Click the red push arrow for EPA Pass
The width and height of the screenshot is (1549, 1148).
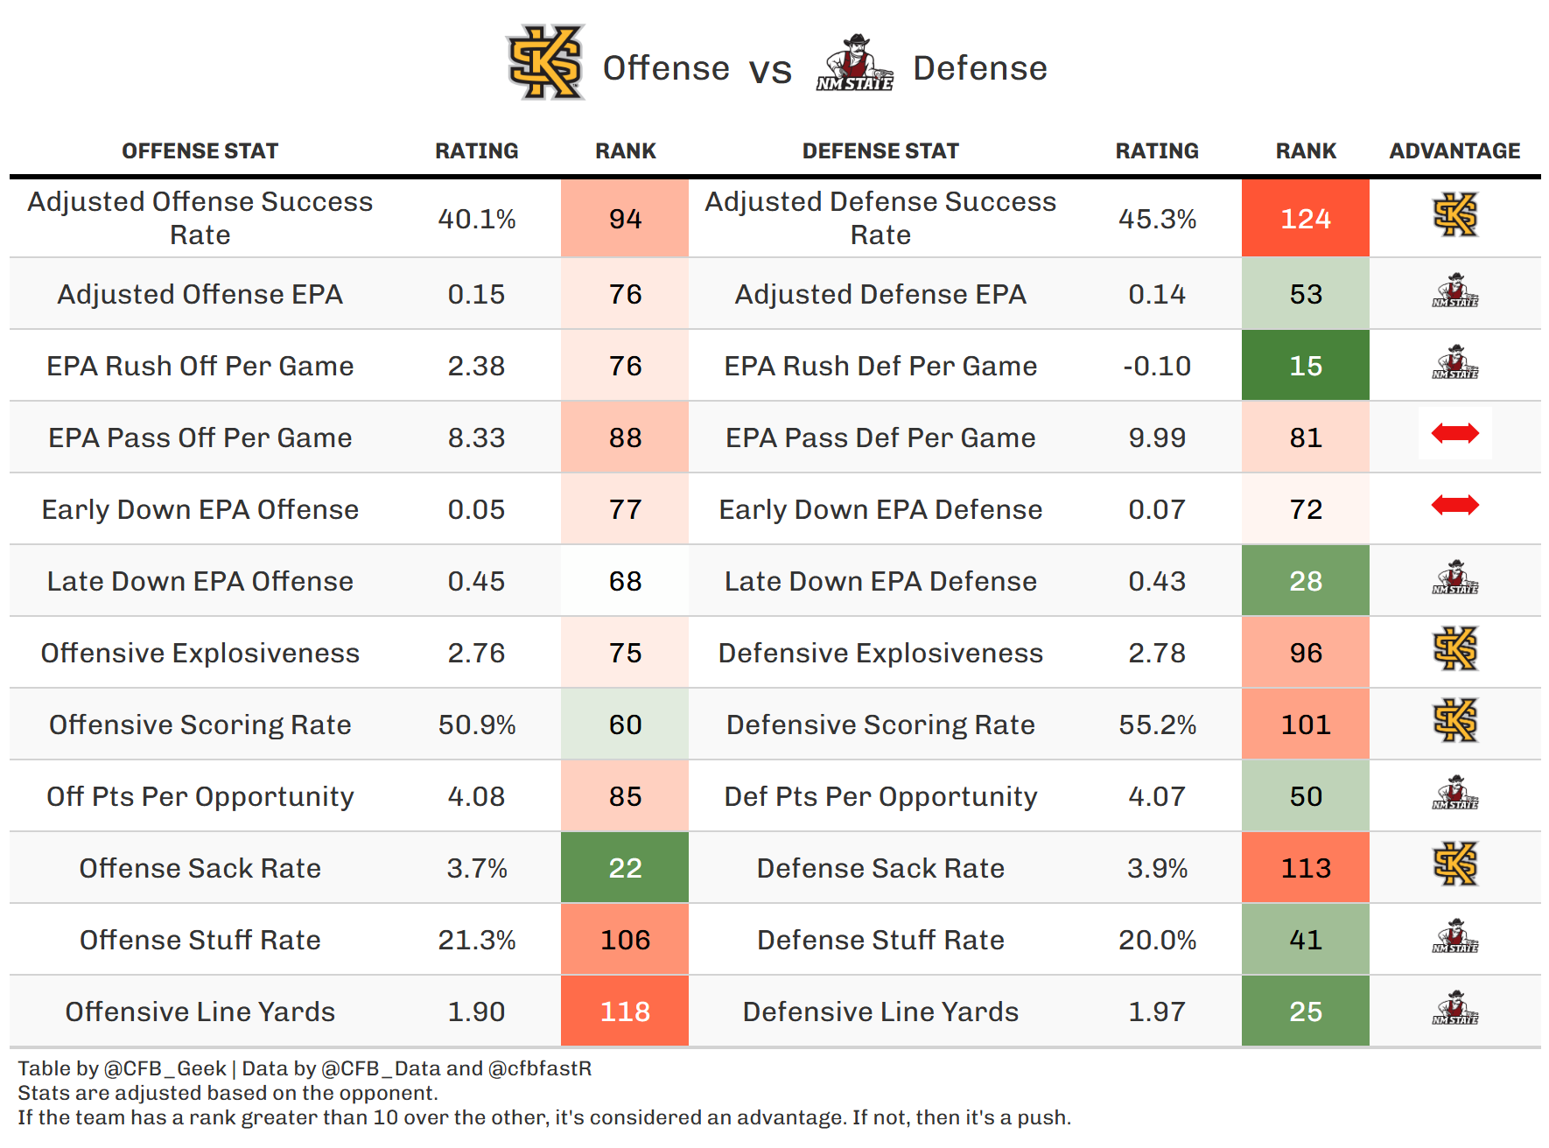(1454, 433)
